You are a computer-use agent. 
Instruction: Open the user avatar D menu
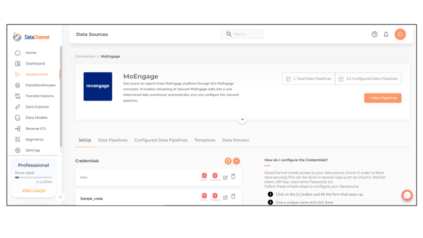click(400, 34)
